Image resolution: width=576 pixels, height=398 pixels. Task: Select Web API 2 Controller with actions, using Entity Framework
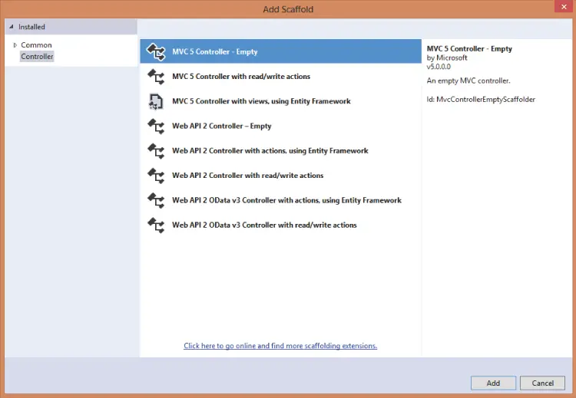click(x=280, y=150)
